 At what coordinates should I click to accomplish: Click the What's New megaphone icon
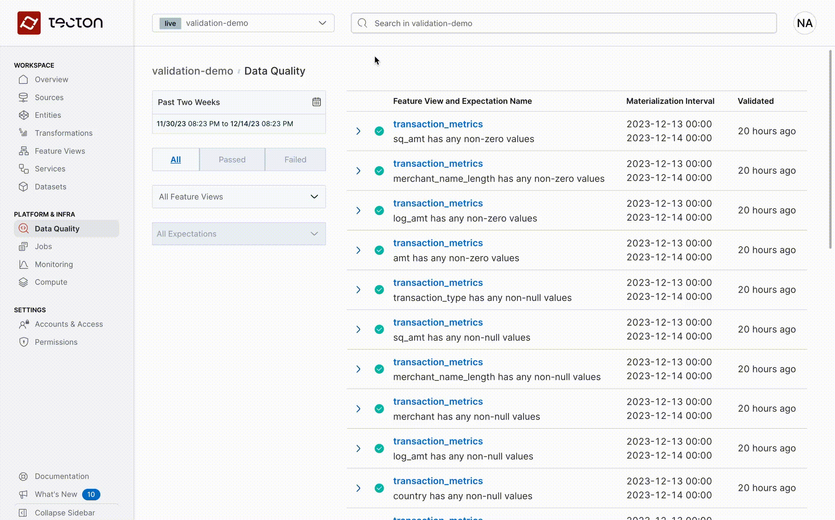23,494
